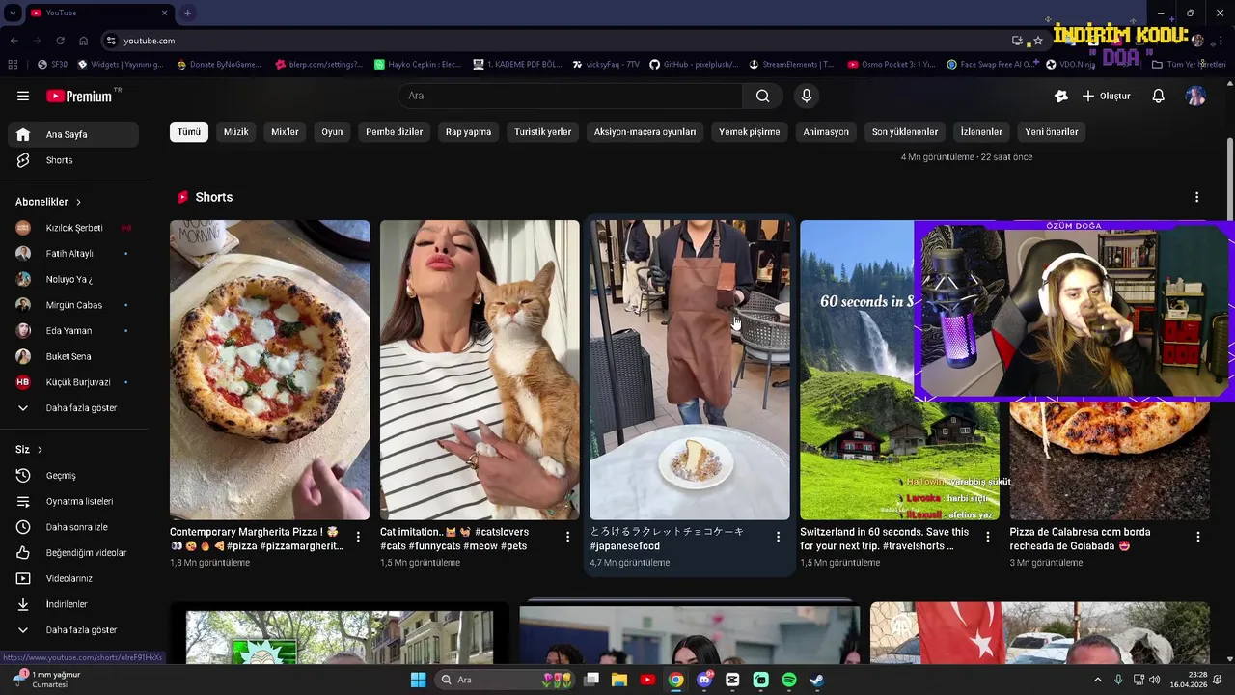The height and width of the screenshot is (695, 1235).
Task: Expand the Siz section chevron
Action: 40,450
